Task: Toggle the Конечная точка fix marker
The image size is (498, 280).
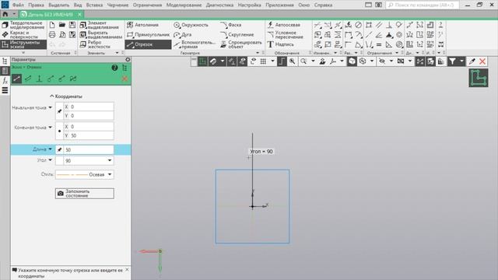Action: click(x=59, y=131)
